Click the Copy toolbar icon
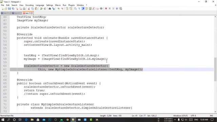The width and height of the screenshot is (217, 122). point(33,8)
